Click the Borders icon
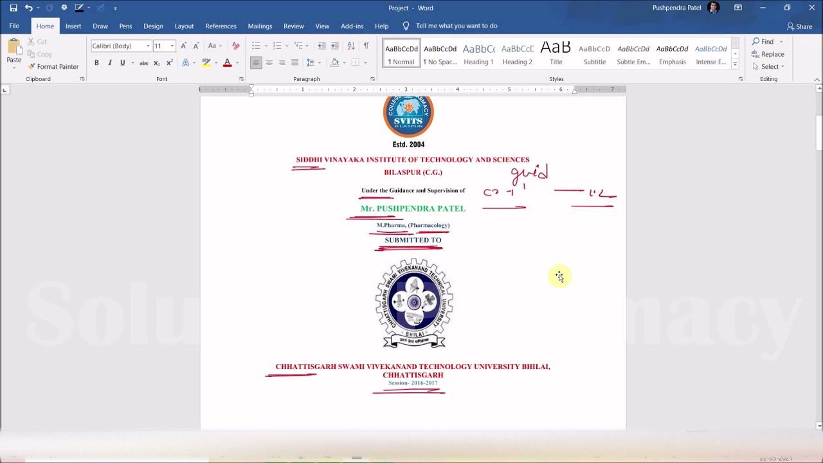The height and width of the screenshot is (463, 823). [x=354, y=62]
